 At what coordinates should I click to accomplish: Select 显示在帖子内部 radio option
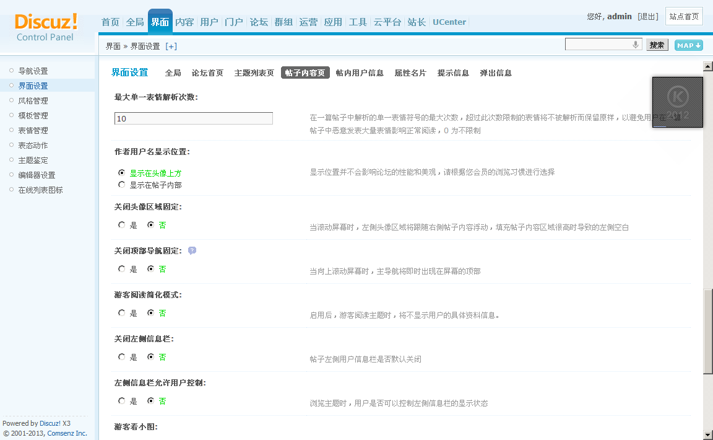(122, 185)
